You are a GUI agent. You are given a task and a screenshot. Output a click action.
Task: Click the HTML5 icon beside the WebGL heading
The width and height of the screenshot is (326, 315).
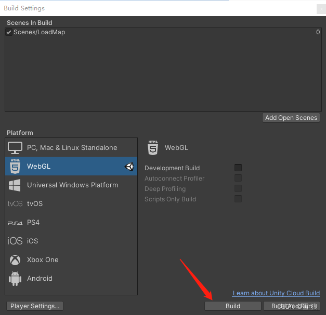click(x=153, y=148)
